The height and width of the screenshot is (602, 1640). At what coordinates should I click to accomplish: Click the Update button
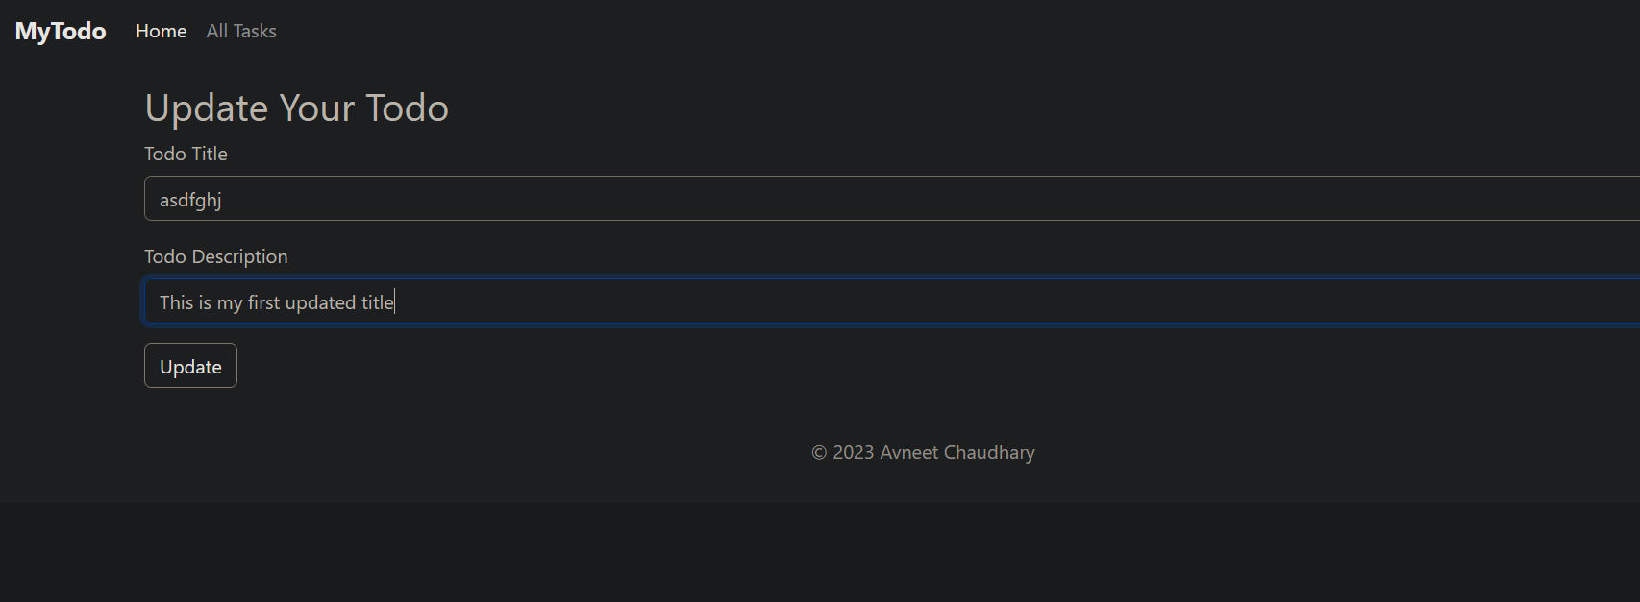(189, 366)
